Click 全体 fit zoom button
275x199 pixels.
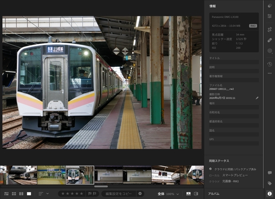(x=161, y=194)
